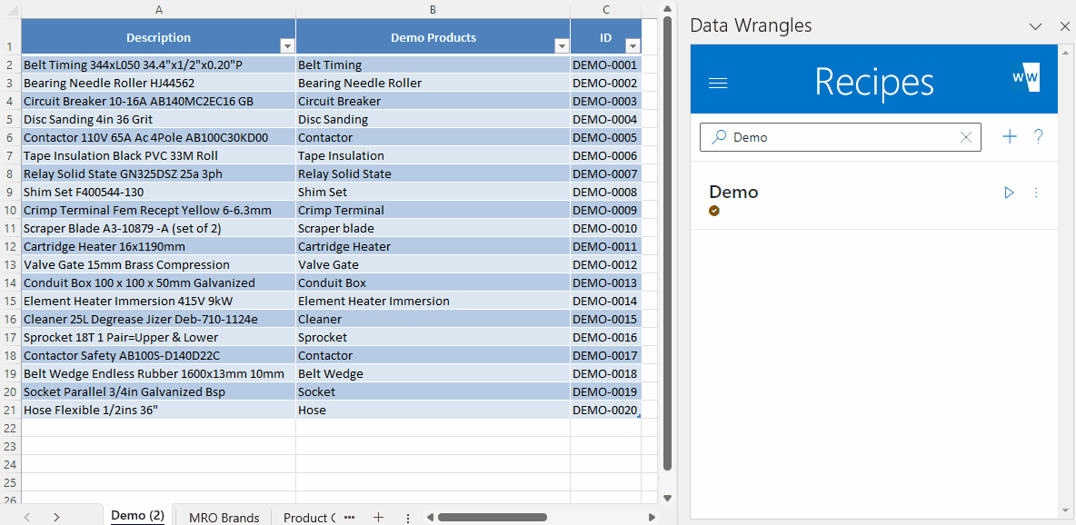The height and width of the screenshot is (525, 1076).
Task: Show more sheet tabs ellipsis
Action: [x=349, y=517]
